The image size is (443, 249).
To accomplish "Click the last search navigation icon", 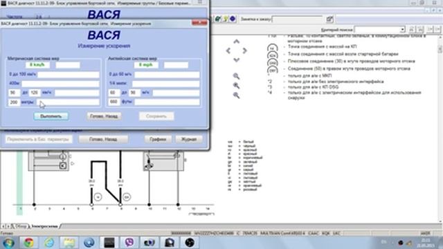I will [437, 29].
